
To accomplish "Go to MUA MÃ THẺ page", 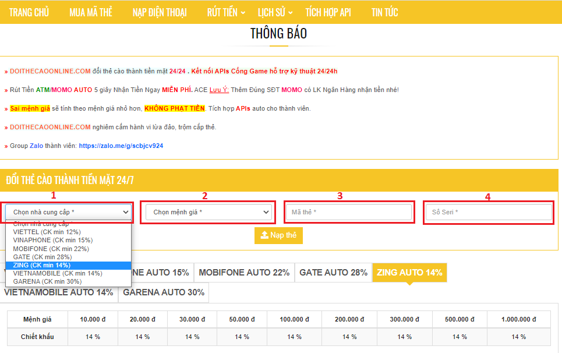I will point(91,12).
